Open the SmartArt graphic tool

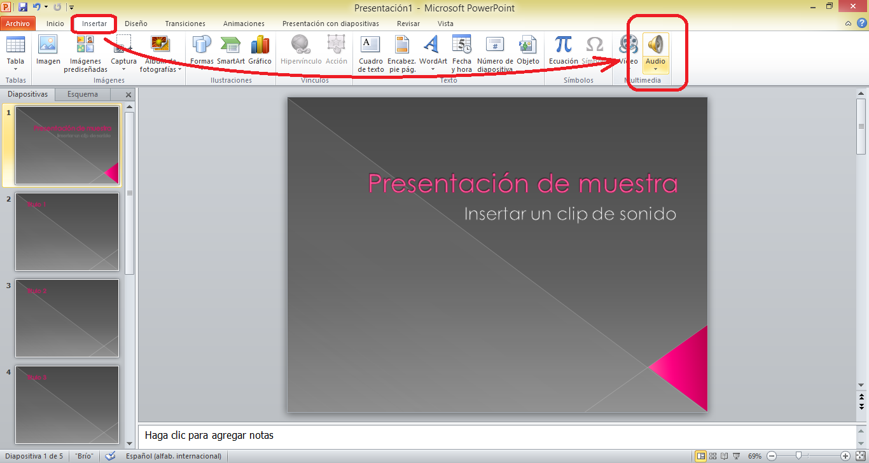(230, 46)
